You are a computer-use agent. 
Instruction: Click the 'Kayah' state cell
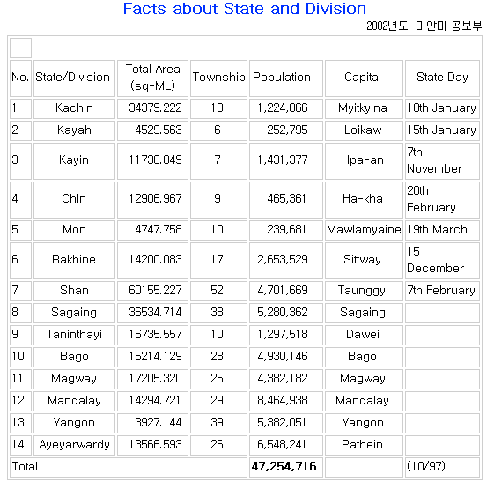74,130
